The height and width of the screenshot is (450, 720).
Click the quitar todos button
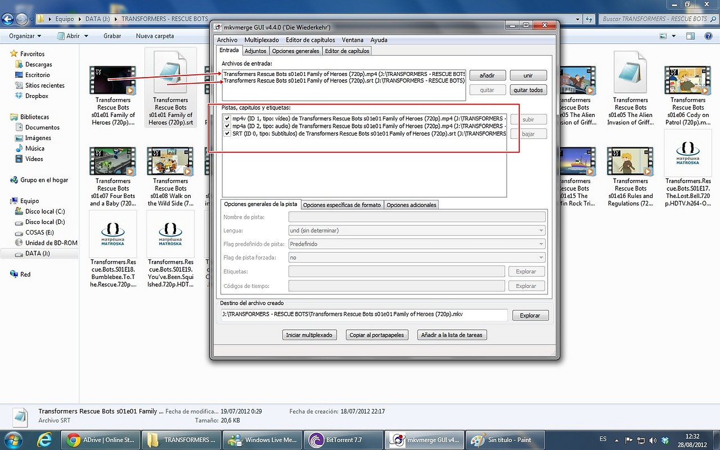(x=528, y=90)
